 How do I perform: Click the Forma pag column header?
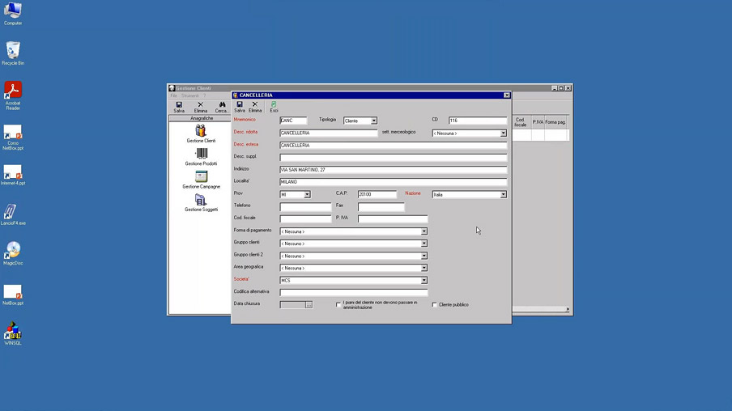[x=555, y=122]
